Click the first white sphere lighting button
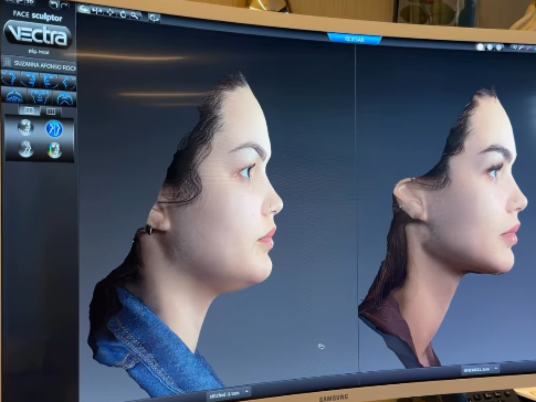536x402 pixels. coord(480,46)
